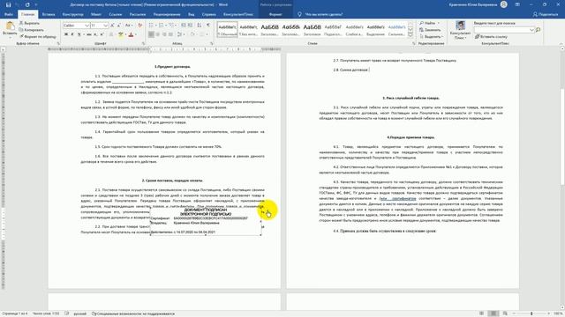The width and height of the screenshot is (565, 317).
Task: Click the КонсультантПлюс search text field
Action: tap(504, 30)
